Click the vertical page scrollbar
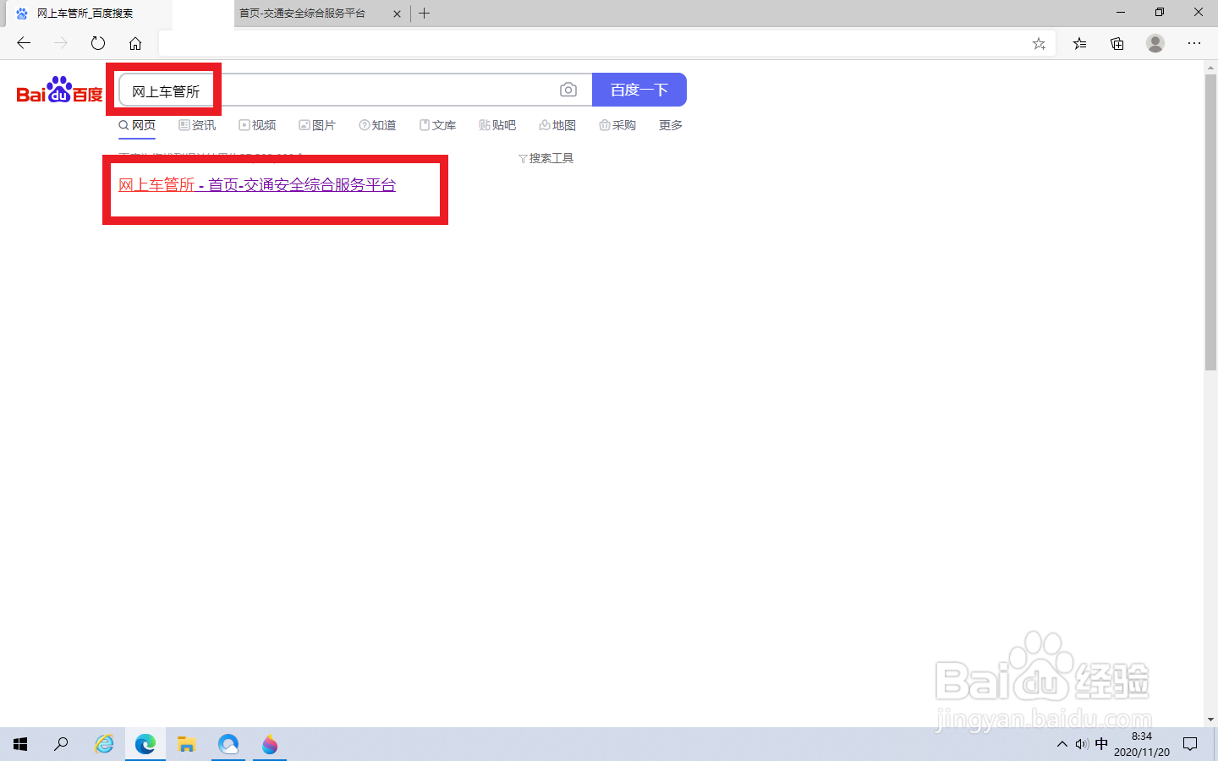The height and width of the screenshot is (761, 1218). pyautogui.click(x=1210, y=222)
